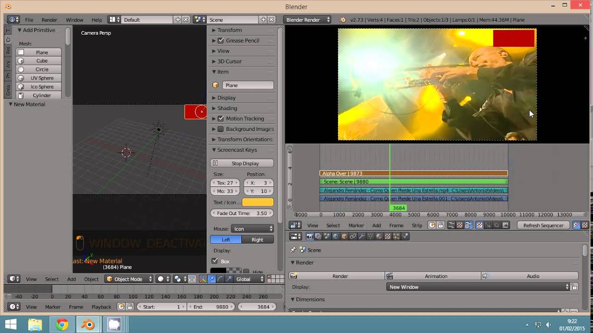
Task: Click the Audio mixdown button
Action: (530, 276)
